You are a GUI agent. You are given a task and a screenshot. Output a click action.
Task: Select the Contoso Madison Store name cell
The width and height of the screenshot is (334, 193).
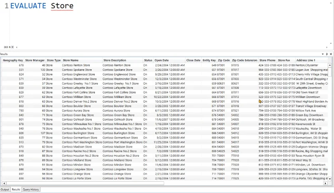coord(82,147)
